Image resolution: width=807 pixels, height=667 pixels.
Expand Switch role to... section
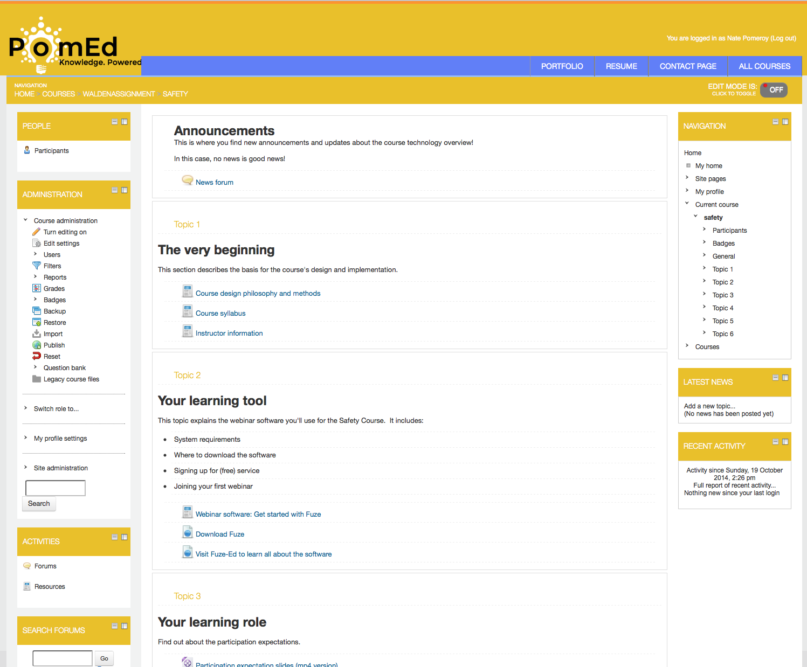coord(26,408)
